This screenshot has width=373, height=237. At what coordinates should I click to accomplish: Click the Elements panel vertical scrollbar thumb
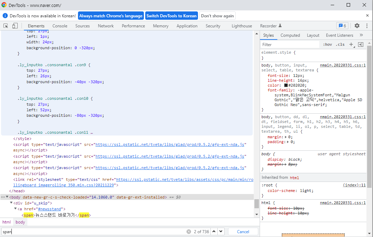(x=257, y=204)
